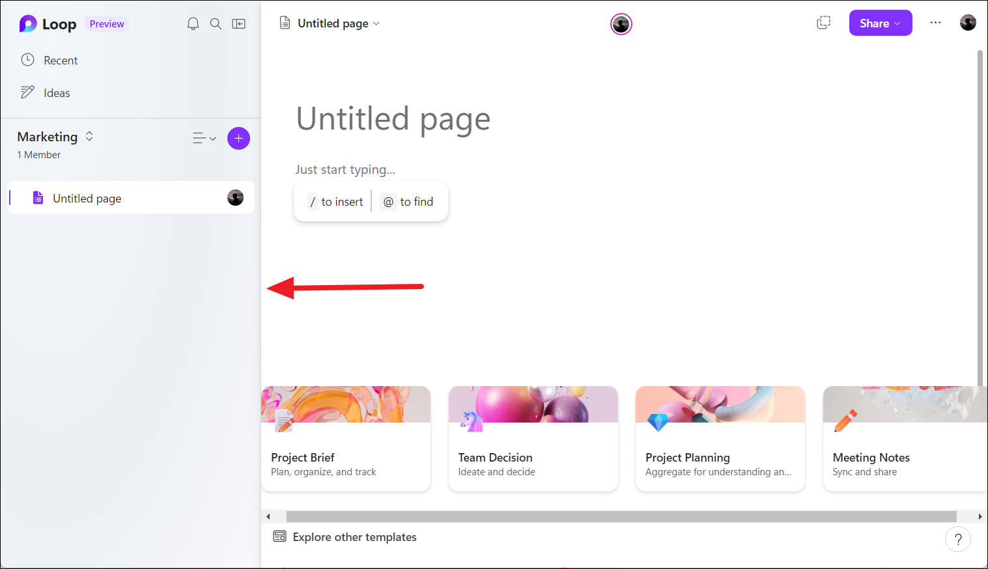Click the Just start typing placeholder
Image resolution: width=988 pixels, height=569 pixels.
[x=345, y=169]
